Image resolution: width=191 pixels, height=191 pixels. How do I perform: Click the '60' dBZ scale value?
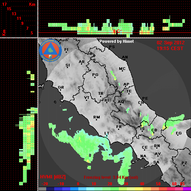pyautogui.click(x=174, y=184)
